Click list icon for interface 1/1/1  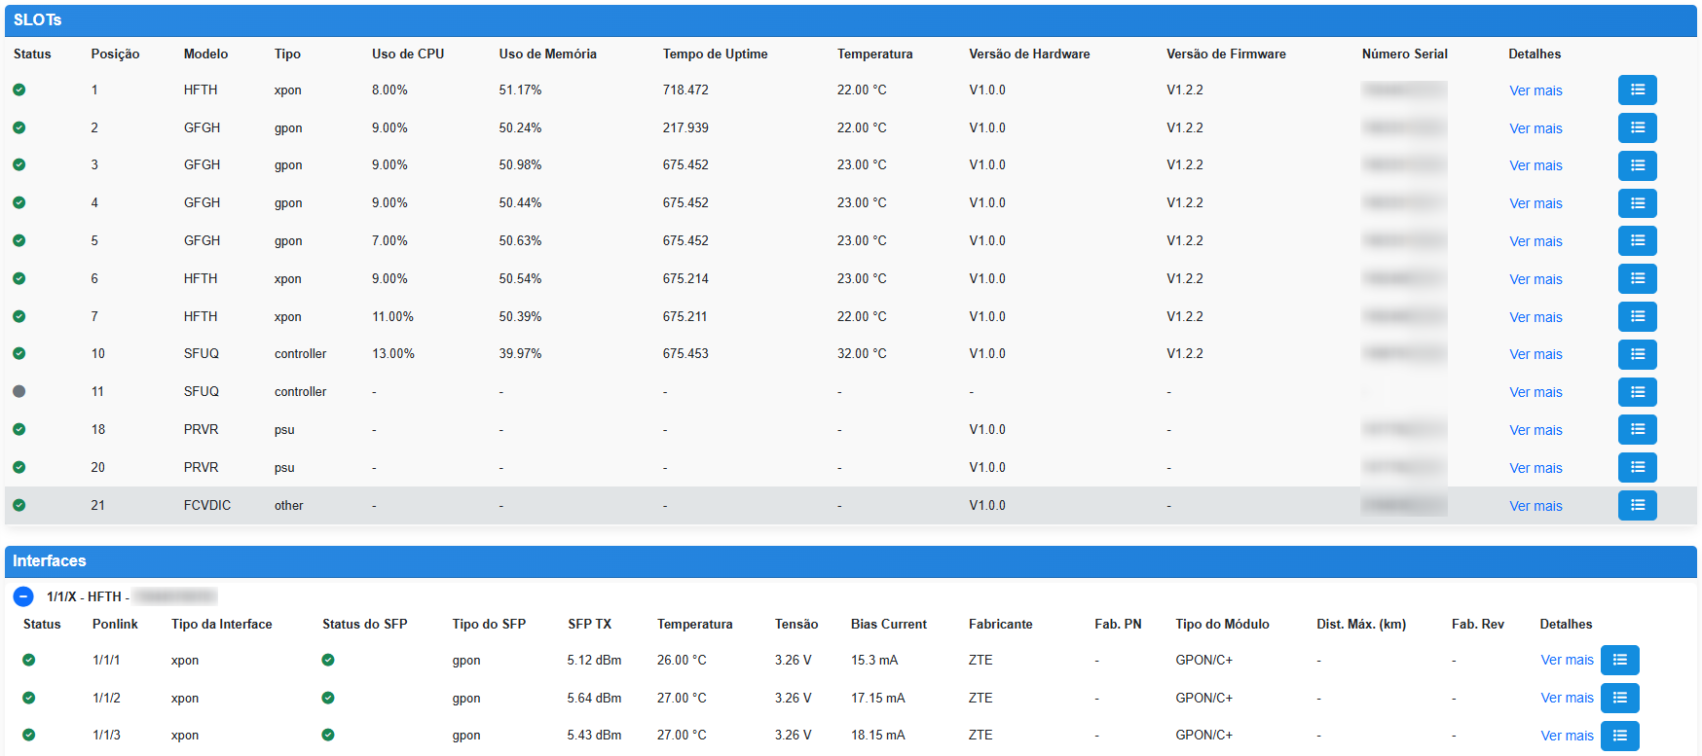1619,661
